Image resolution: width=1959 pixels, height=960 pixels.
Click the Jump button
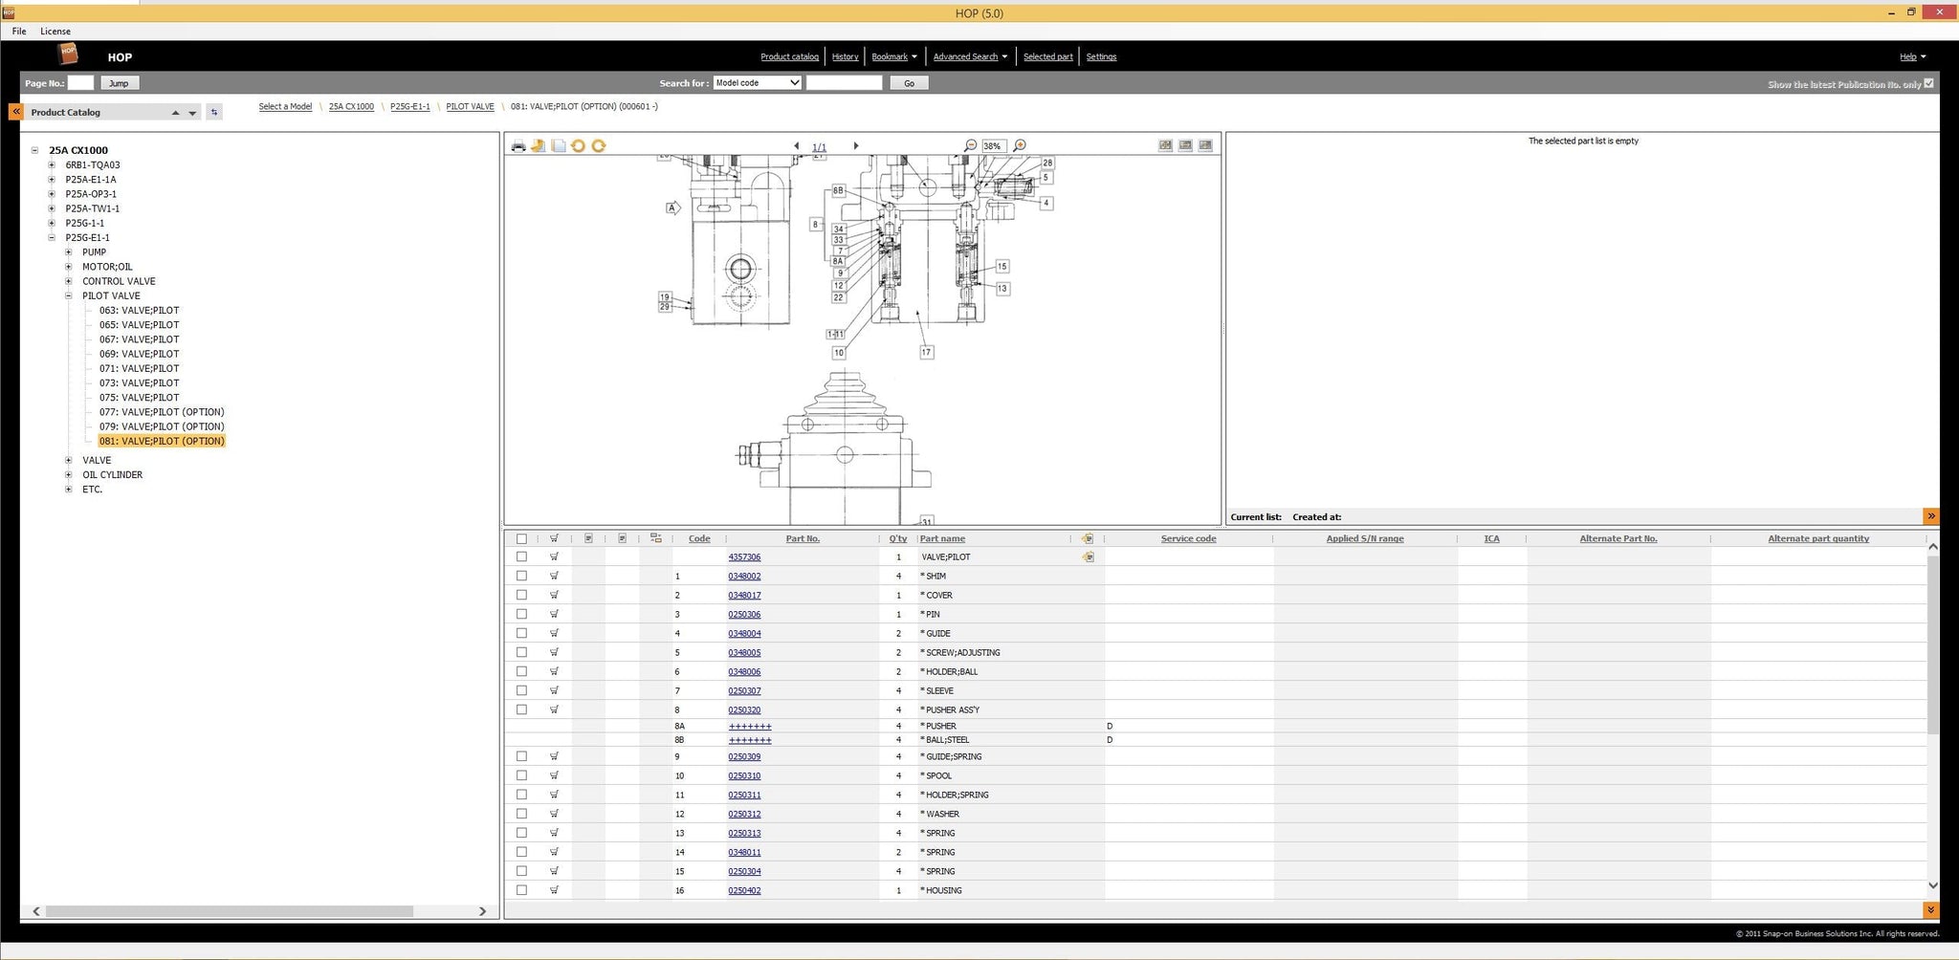119,83
